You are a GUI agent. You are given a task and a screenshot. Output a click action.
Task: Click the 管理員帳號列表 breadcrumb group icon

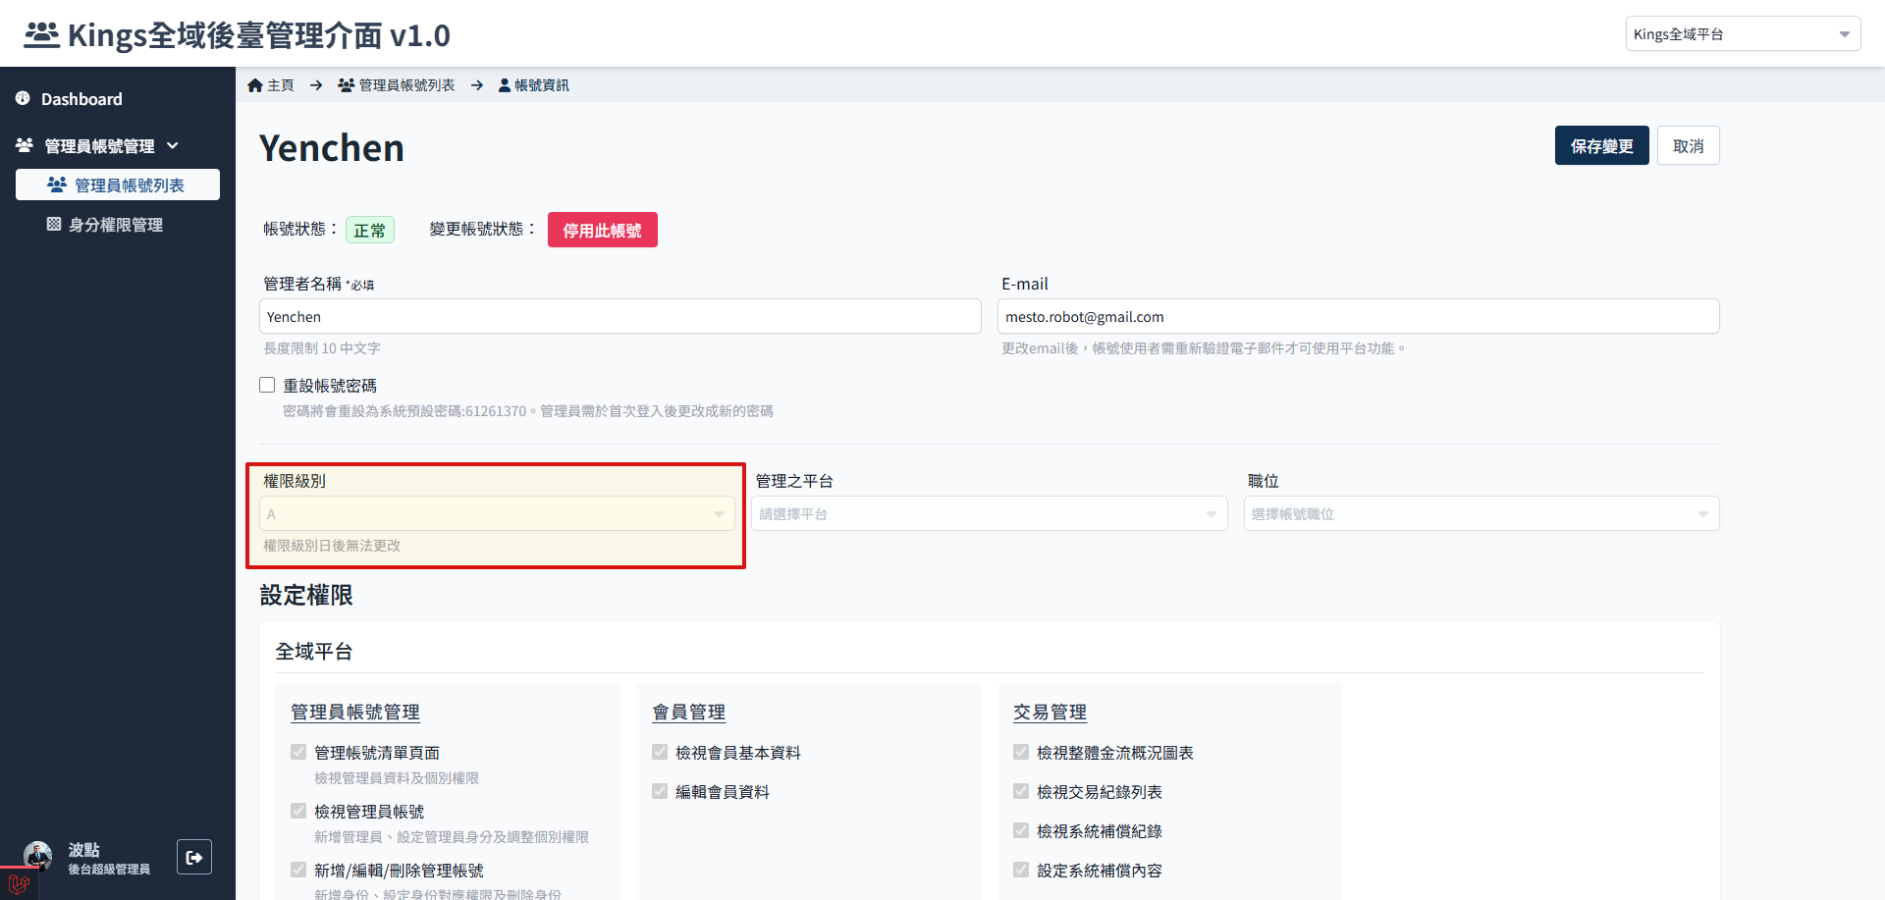click(x=346, y=85)
